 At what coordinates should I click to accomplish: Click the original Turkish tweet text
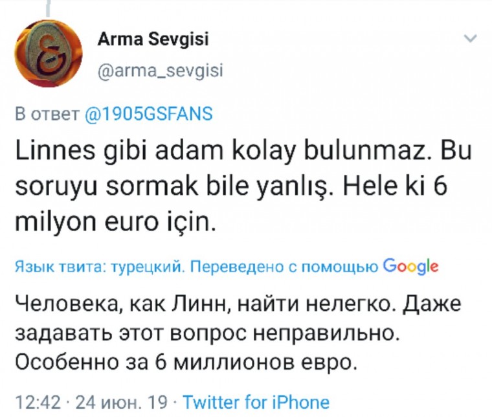(x=243, y=187)
